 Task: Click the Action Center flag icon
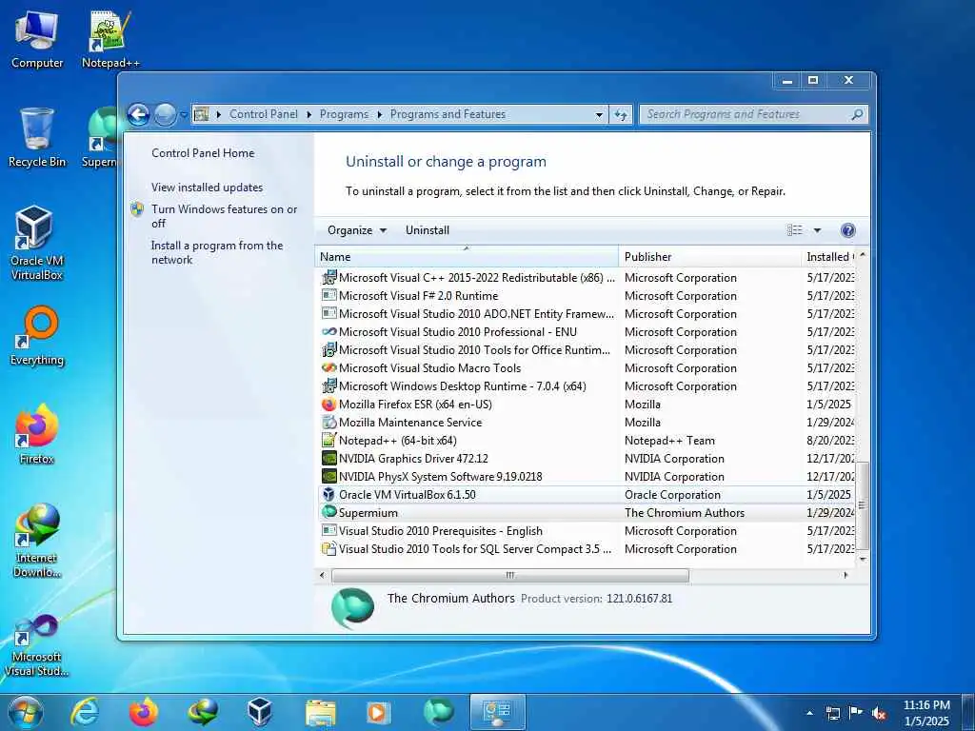(856, 713)
